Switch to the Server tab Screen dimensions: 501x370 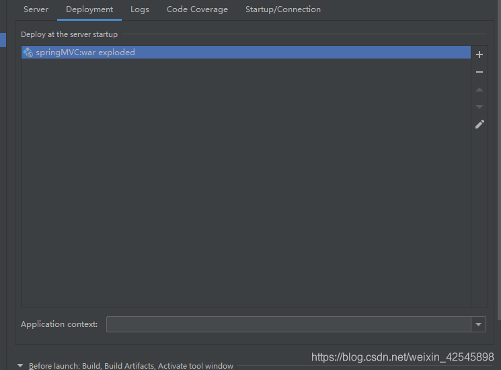click(36, 9)
